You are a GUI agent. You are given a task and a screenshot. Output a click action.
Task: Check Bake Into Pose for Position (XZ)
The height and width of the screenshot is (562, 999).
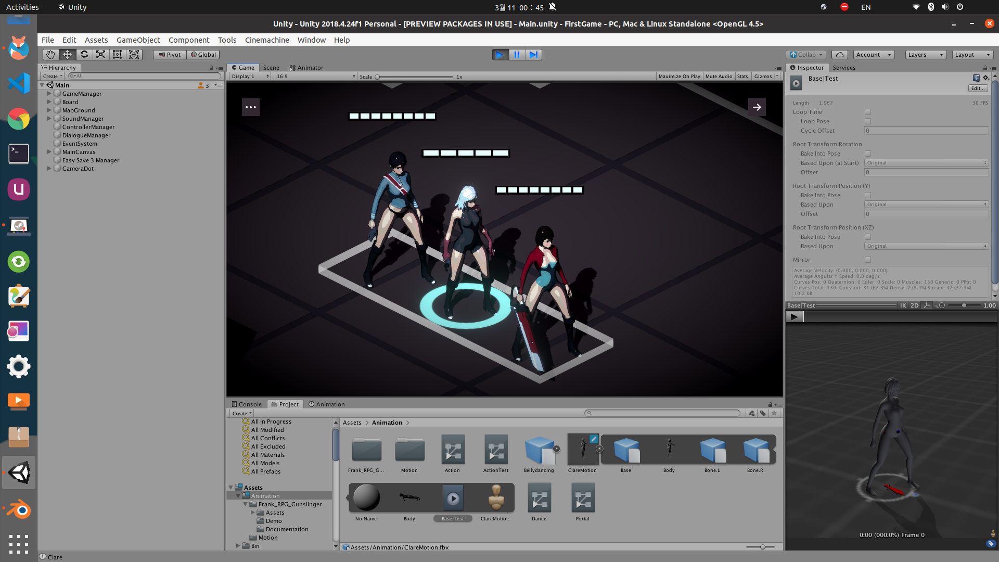coord(867,237)
